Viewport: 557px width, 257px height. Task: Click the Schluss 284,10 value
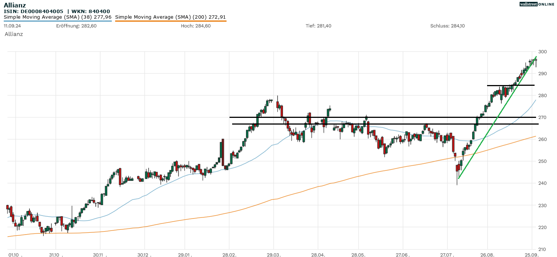(447, 26)
